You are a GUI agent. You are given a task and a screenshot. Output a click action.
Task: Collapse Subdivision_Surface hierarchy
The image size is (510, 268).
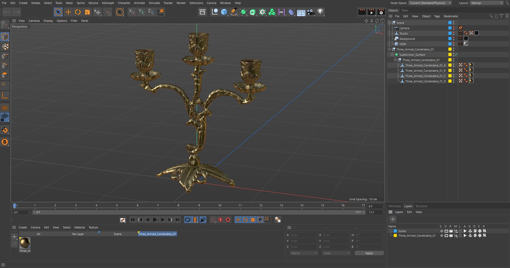coord(392,55)
